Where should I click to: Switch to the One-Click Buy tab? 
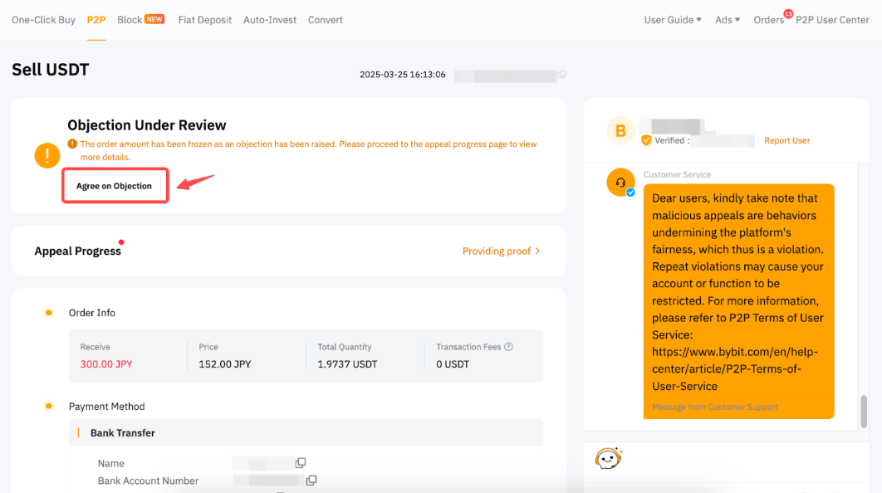tap(43, 20)
